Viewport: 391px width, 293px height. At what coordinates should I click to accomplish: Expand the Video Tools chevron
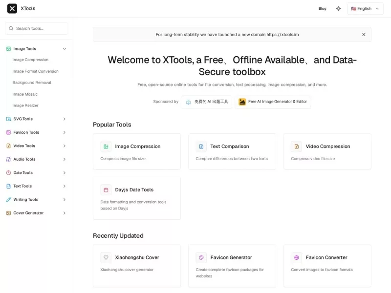coord(65,146)
